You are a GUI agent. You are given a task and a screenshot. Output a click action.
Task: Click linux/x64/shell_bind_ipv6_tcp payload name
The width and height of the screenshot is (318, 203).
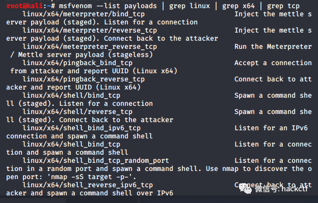82,128
